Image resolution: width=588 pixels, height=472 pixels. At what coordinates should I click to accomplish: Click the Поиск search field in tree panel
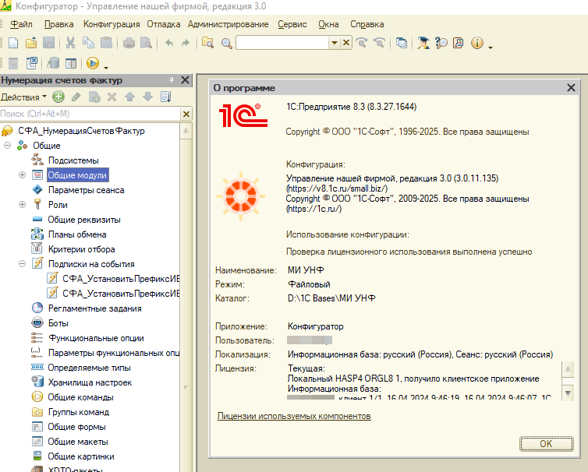point(90,114)
